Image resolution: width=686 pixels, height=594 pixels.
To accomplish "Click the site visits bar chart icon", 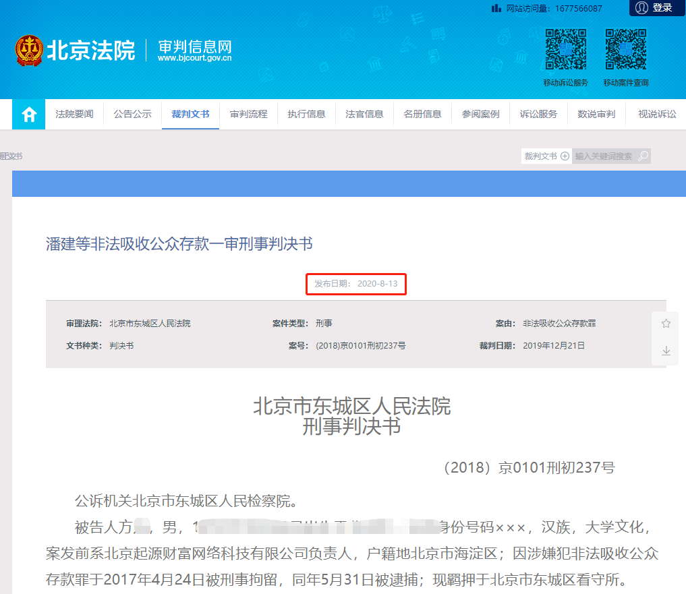I will click(x=496, y=8).
